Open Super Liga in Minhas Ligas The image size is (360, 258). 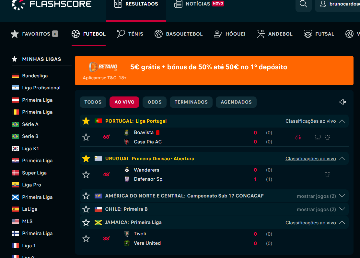coord(34,173)
